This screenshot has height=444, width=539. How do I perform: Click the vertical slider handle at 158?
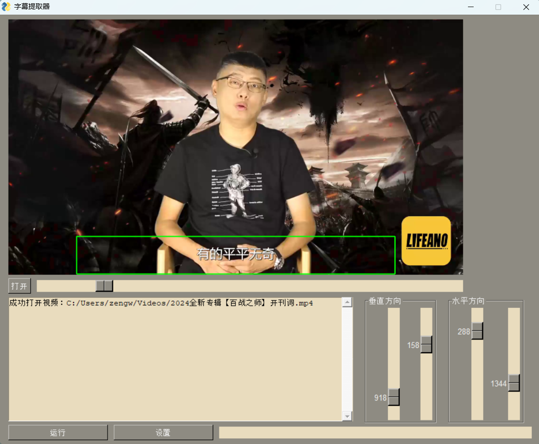coord(426,345)
